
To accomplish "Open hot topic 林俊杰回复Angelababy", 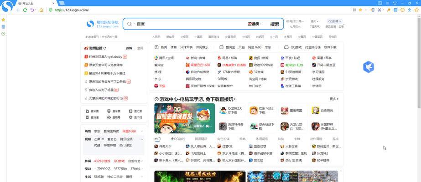I will click(x=105, y=57).
